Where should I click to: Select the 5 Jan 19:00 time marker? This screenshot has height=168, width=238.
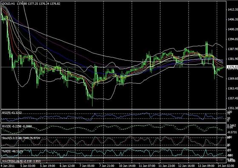[x=47, y=165]
